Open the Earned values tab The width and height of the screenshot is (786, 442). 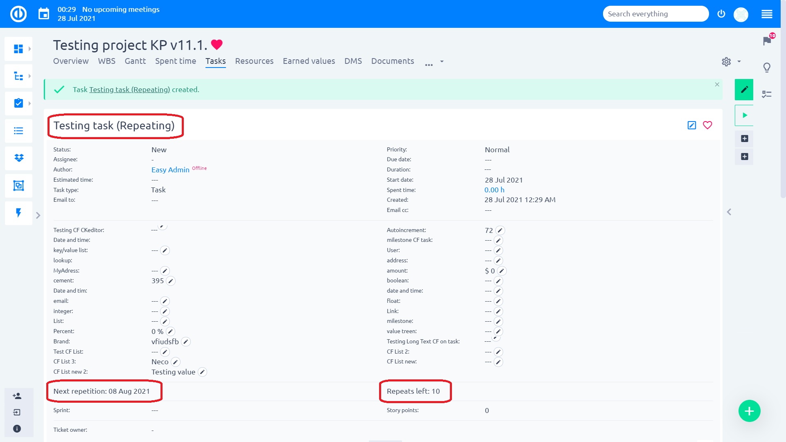coord(309,61)
